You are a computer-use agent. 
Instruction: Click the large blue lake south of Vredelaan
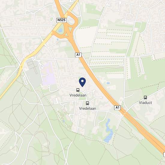[109, 131]
